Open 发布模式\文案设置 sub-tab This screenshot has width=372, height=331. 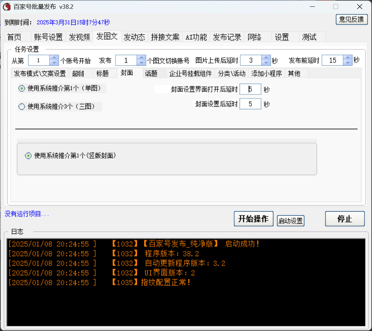click(x=40, y=74)
